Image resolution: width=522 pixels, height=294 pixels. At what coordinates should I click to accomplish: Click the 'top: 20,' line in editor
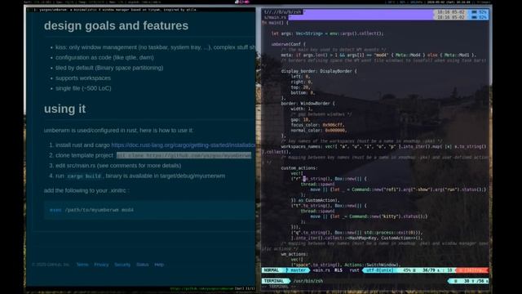point(300,87)
